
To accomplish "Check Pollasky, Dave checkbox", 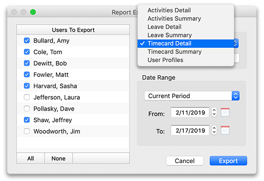I will click(27, 109).
